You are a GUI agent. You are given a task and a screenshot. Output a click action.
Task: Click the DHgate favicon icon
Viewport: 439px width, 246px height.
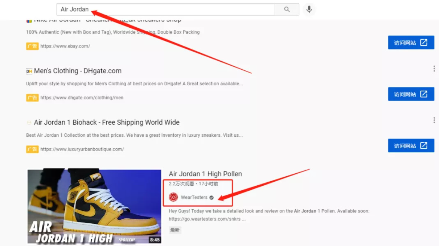tap(29, 71)
